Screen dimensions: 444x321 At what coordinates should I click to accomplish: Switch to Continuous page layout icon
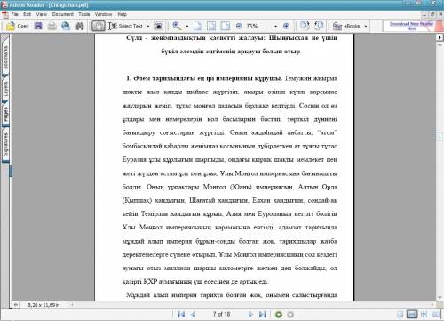412,314
